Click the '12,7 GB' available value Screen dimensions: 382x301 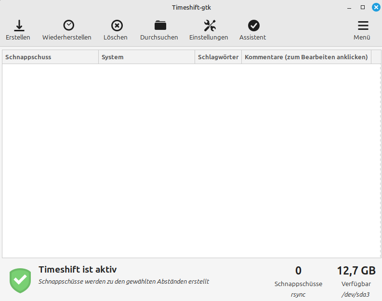[356, 271]
